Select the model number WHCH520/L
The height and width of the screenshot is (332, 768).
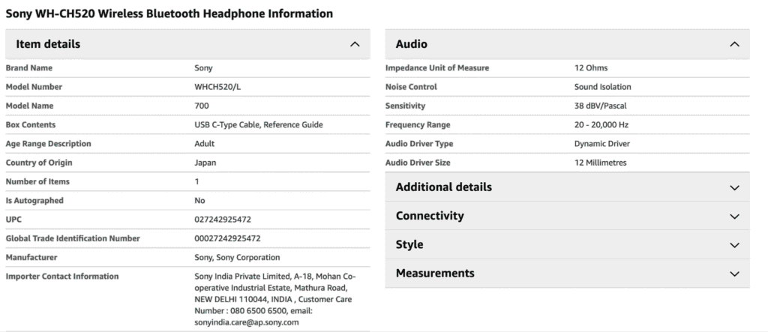[217, 87]
